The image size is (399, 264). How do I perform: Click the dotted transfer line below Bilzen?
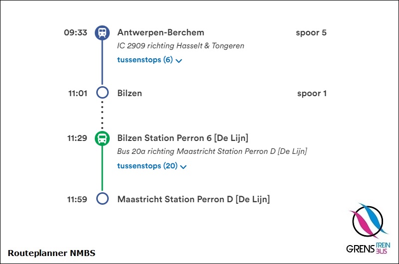102,115
